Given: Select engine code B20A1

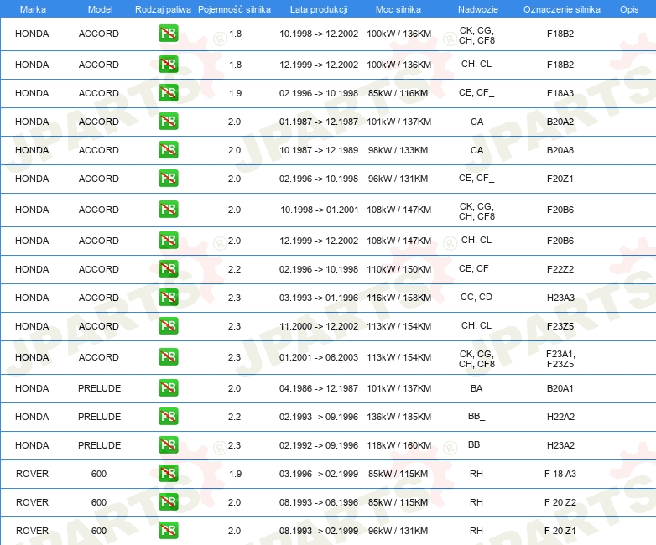Looking at the screenshot, I should pos(560,388).
